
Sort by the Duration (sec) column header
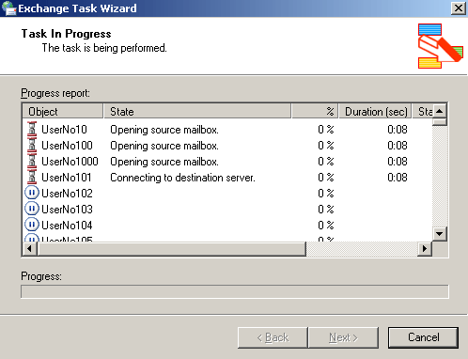pos(375,112)
